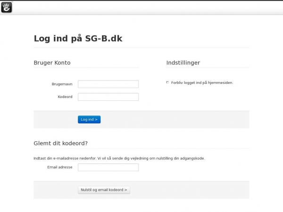The width and height of the screenshot is (283, 212).
Task: Click the blue Log ind button
Action: pos(89,119)
